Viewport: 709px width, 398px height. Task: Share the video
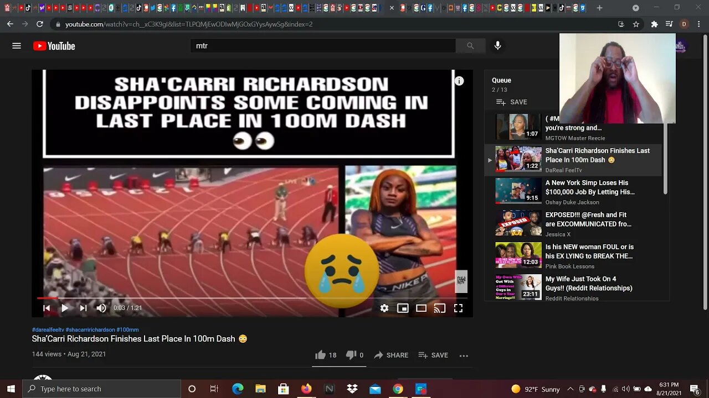(391, 355)
